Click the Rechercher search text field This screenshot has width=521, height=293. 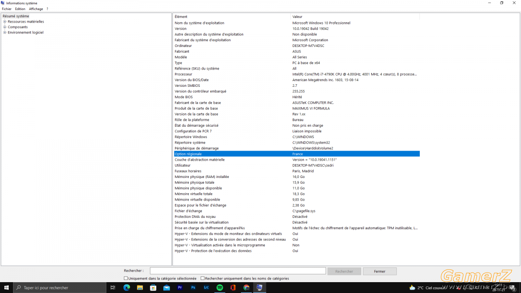(238, 271)
